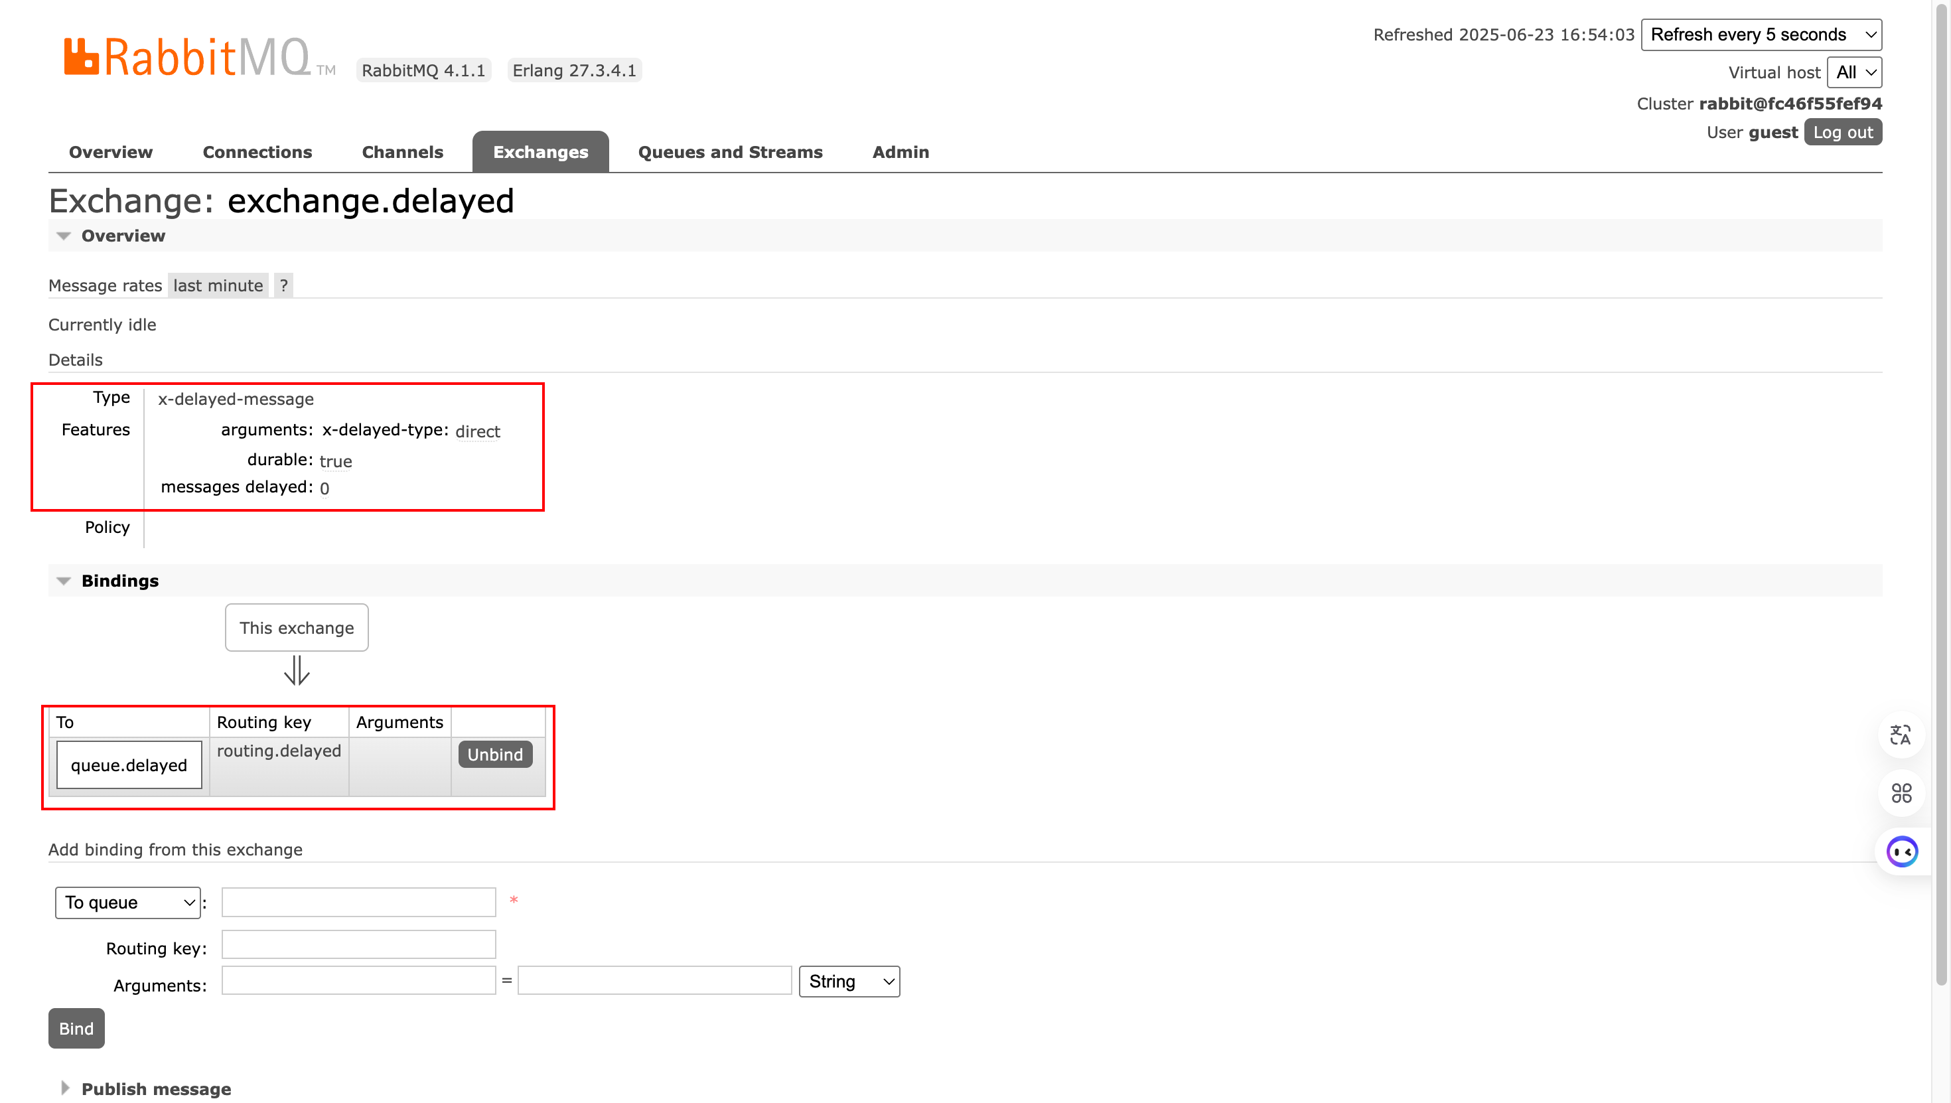Click the cluster name rabbit@fc46f55fef94
The image size is (1951, 1103).
[x=1790, y=104]
